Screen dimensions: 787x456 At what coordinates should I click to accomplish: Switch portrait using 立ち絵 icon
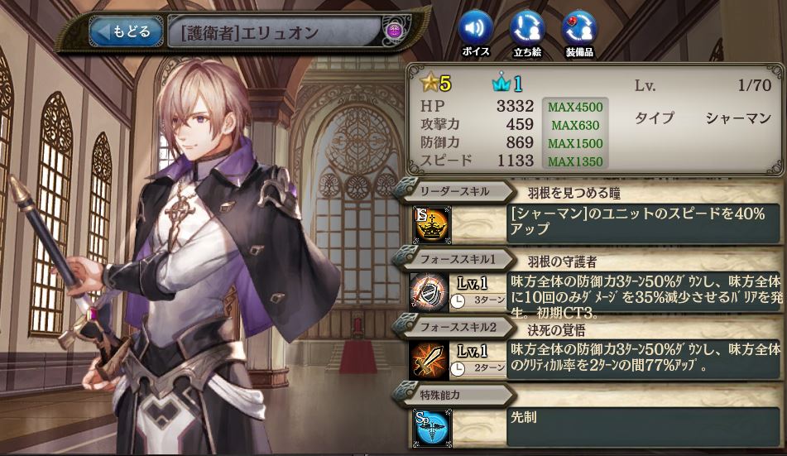coord(527,33)
